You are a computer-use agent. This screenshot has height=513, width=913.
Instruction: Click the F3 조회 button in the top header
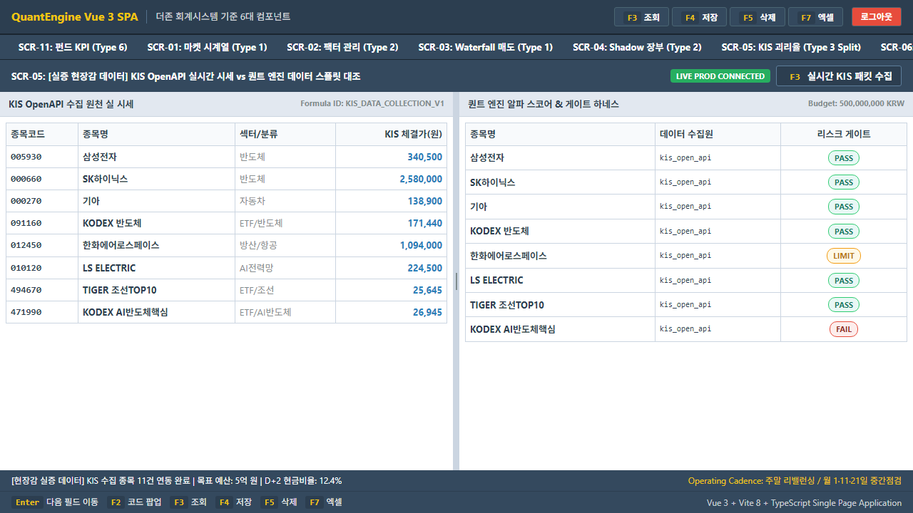pos(641,17)
